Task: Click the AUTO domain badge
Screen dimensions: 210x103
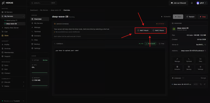Action: pos(196,84)
